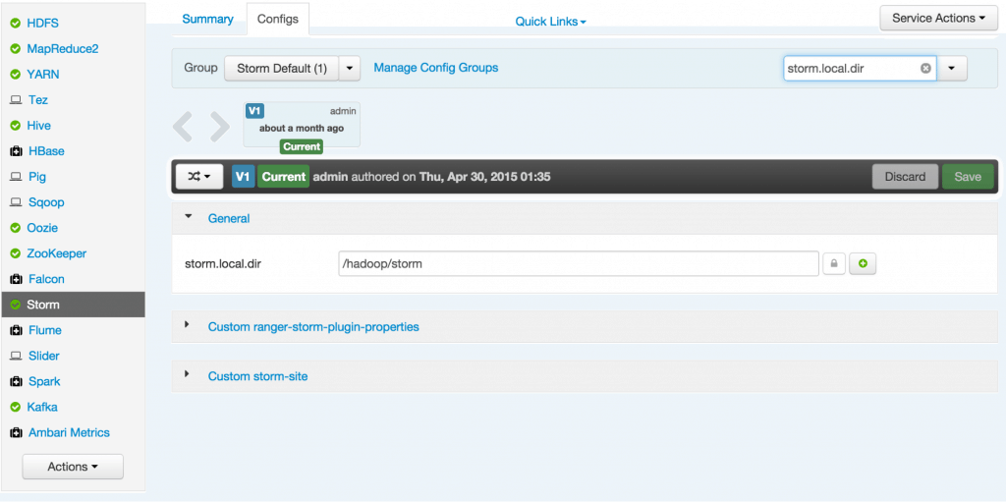This screenshot has width=1006, height=502.
Task: Click the lock icon beside storm.local.dir field
Action: tap(833, 264)
